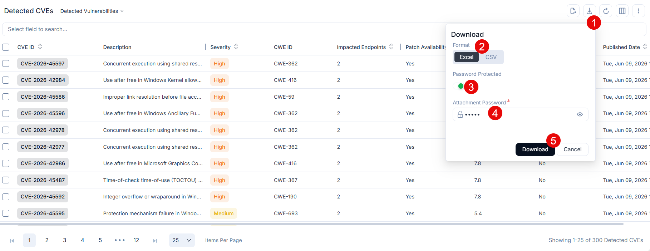Image resolution: width=650 pixels, height=251 pixels.
Task: Select the CSV format tab
Action: [491, 57]
